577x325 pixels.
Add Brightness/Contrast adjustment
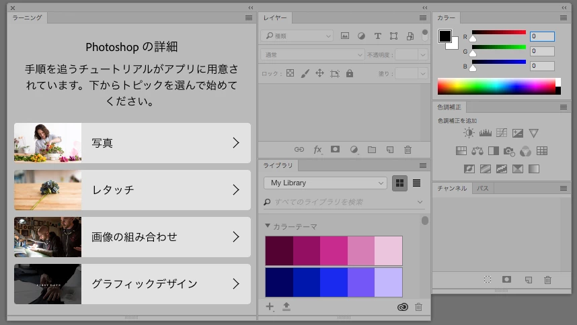(x=469, y=132)
